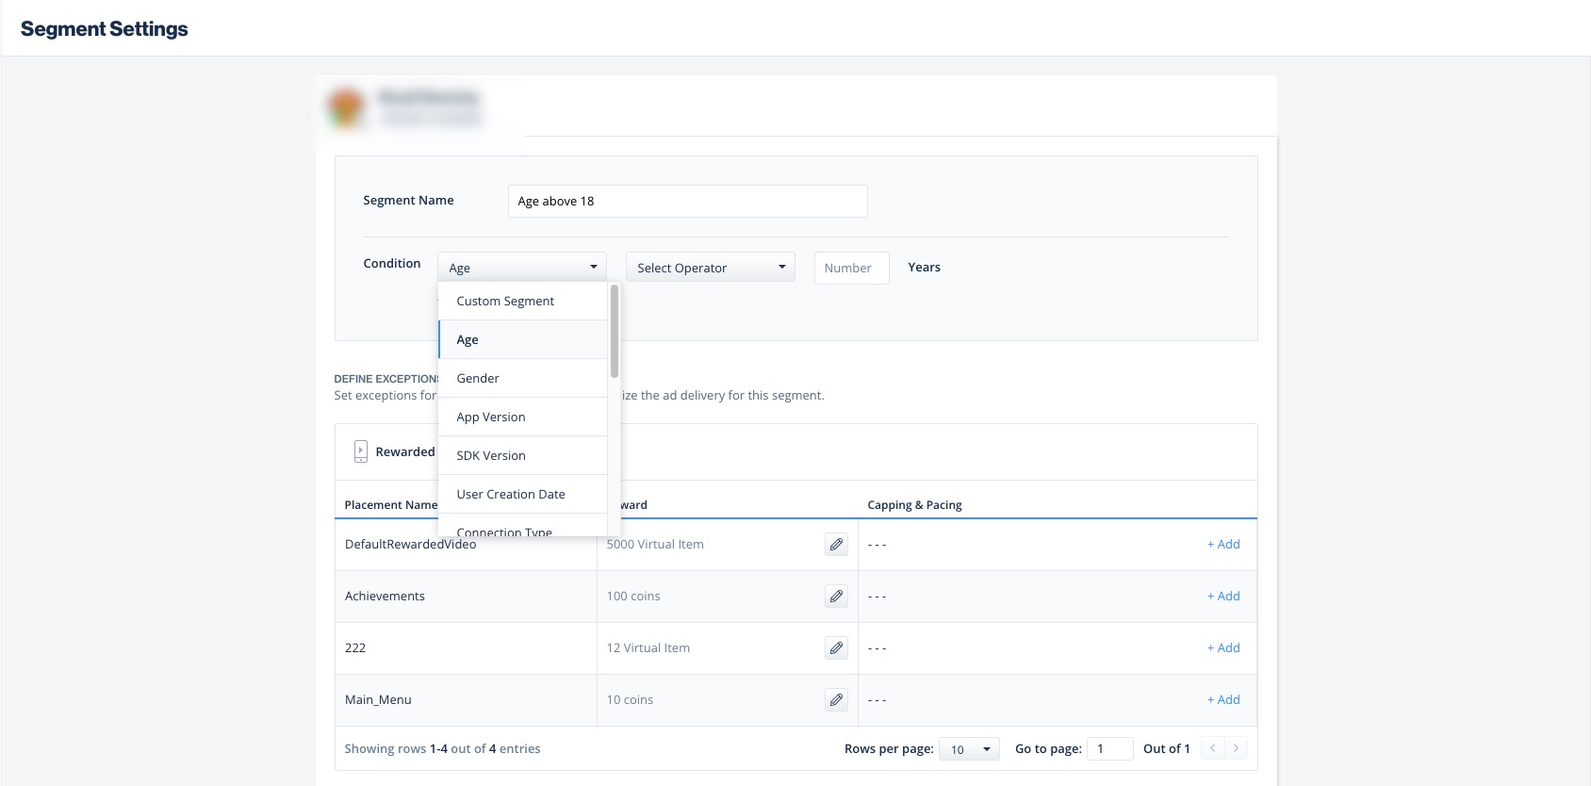Edit the Main_Menu reward pencil icon
Viewport: 1591px width, 786px height.
pyautogui.click(x=836, y=700)
